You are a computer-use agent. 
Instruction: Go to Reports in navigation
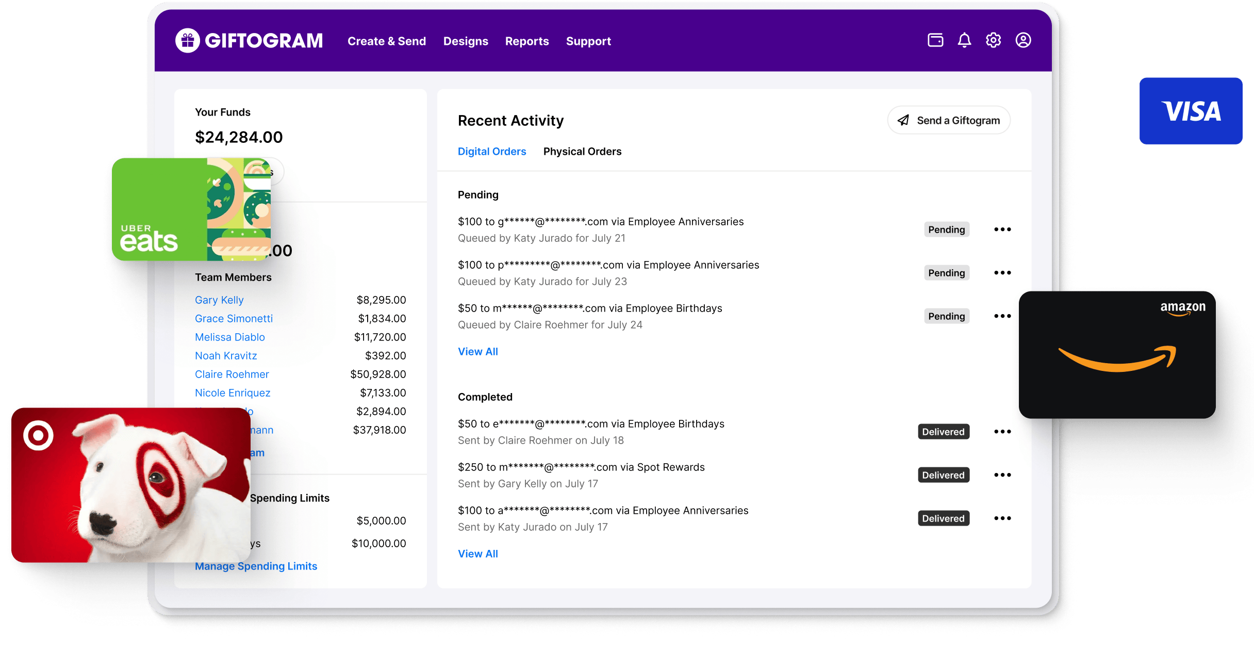click(x=526, y=41)
